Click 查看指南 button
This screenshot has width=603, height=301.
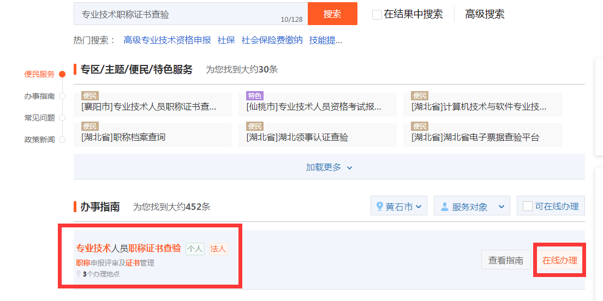point(506,260)
